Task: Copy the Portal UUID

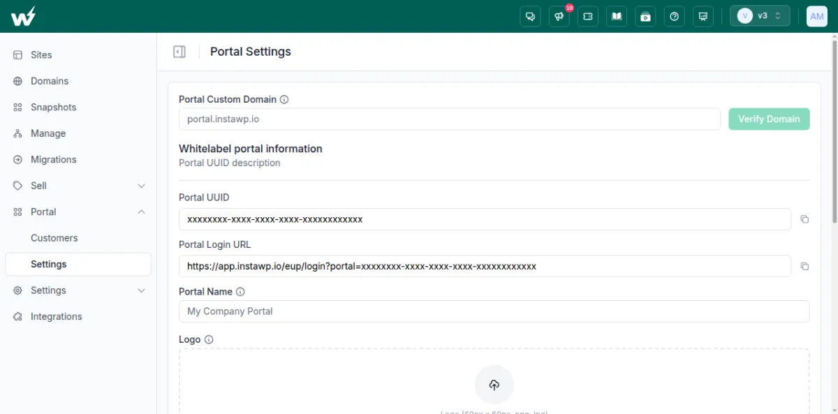Action: [804, 219]
